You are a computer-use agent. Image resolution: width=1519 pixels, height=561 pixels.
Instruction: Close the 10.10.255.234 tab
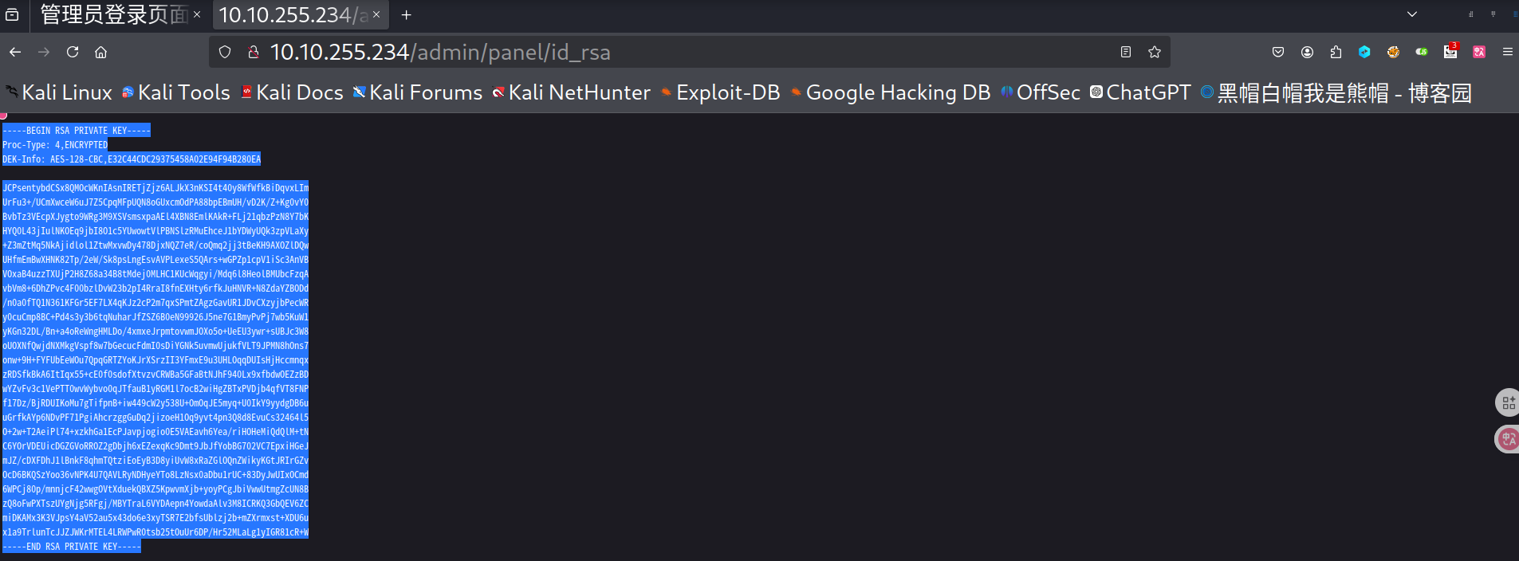point(376,14)
